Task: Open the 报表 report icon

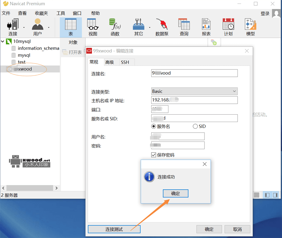Action: (206, 27)
